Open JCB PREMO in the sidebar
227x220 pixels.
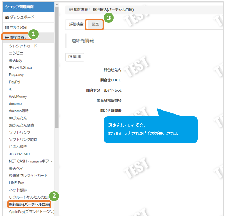coord(19,154)
